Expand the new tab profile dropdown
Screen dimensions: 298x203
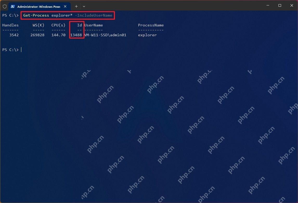[x=84, y=6]
